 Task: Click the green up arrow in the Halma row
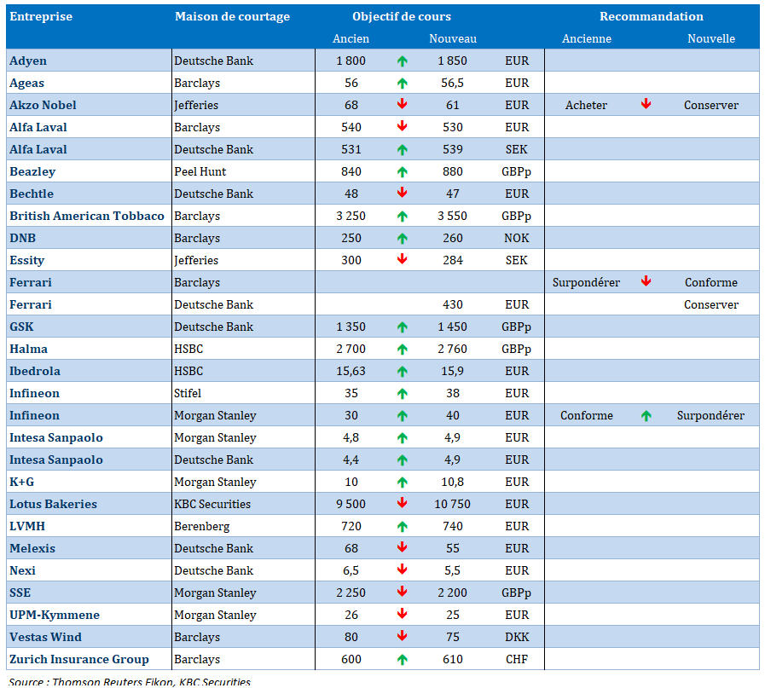(402, 350)
